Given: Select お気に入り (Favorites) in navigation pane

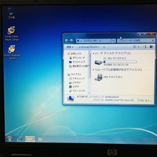Looking at the screenshot, I should [x=74, y=54].
